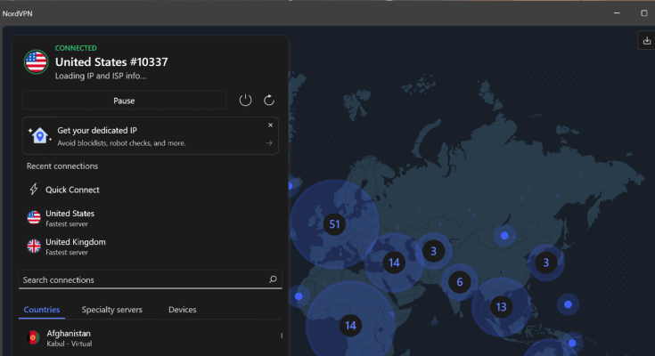Screen dimensions: 655x356
Task: Select the Europe cluster showing 51
Action: (334, 224)
